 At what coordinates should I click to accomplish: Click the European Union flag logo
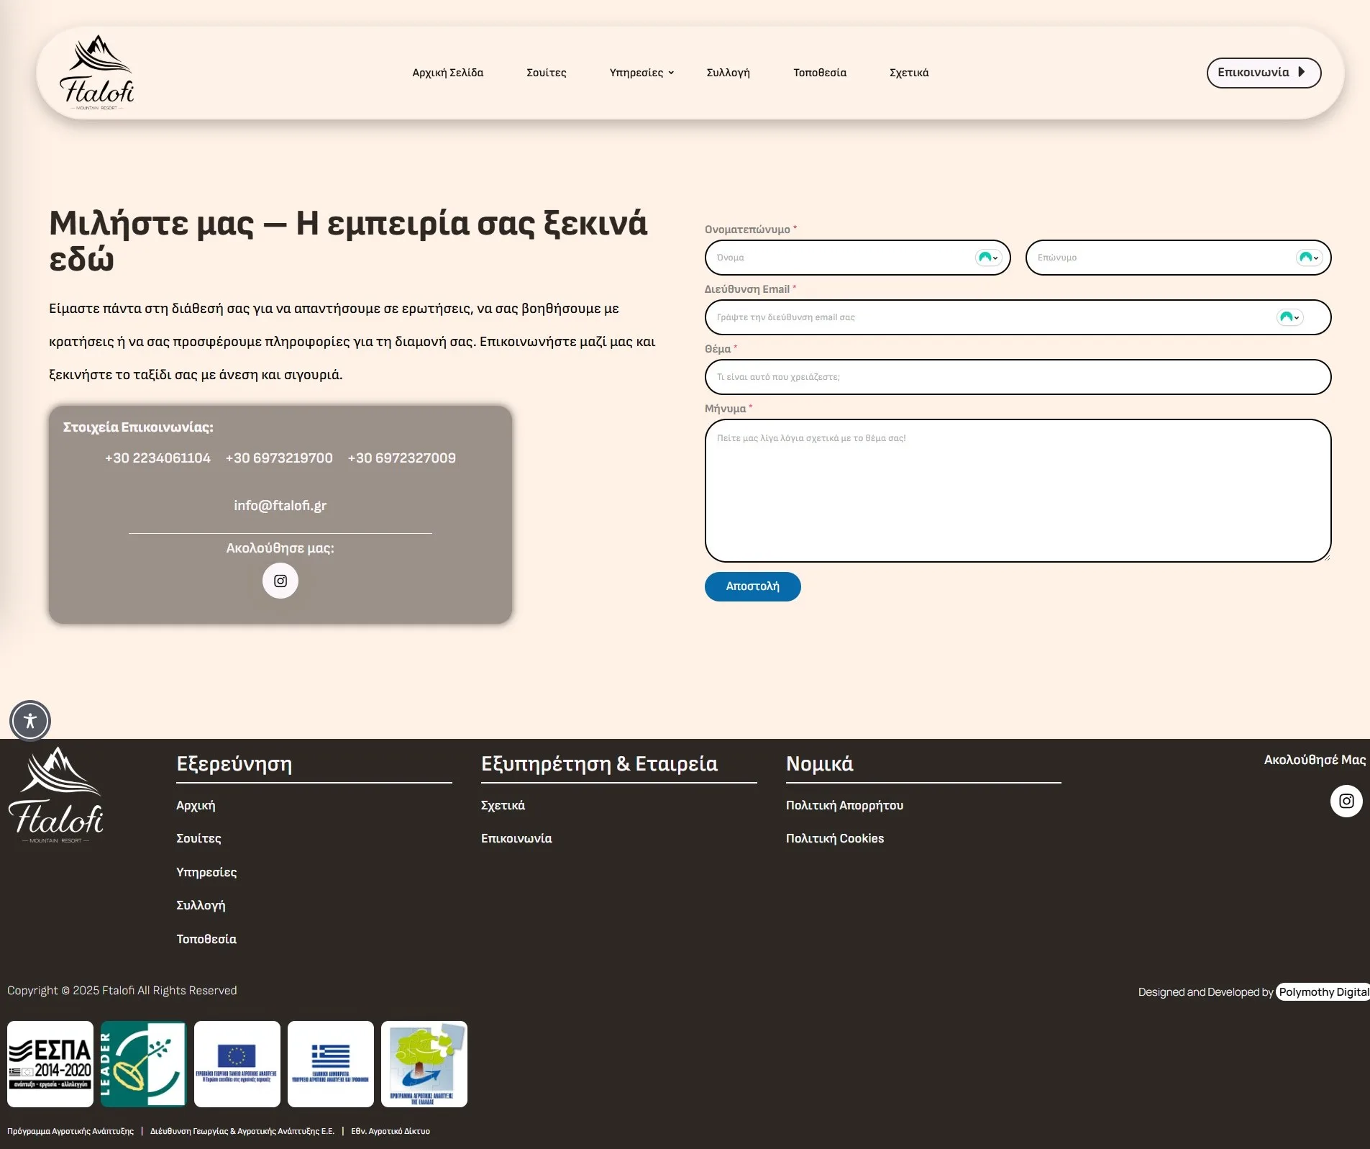coord(237,1063)
